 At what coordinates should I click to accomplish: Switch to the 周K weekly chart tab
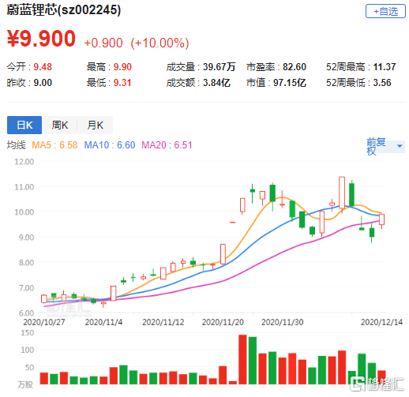[60, 125]
